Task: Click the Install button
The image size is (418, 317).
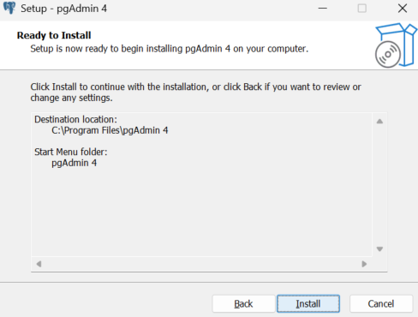Action: (308, 303)
